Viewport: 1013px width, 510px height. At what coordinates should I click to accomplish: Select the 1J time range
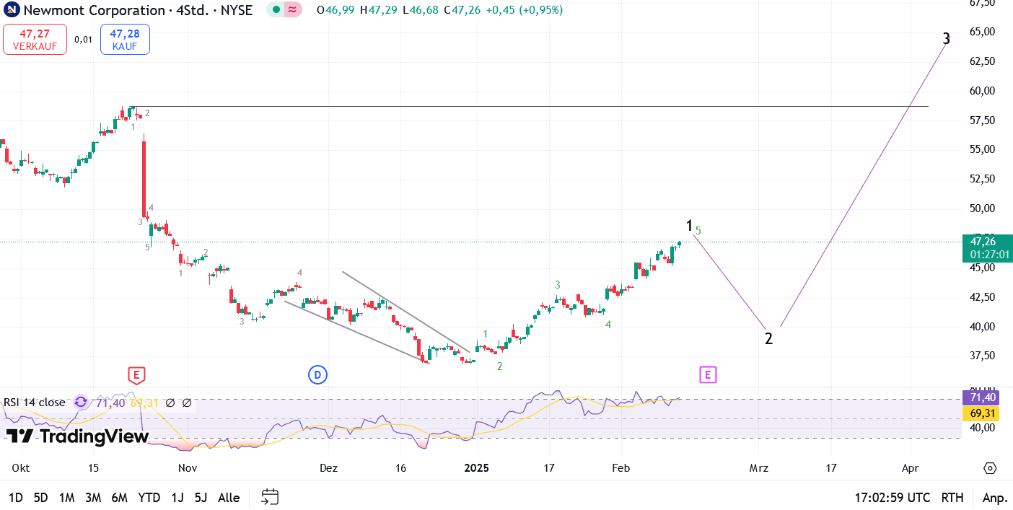coord(177,498)
